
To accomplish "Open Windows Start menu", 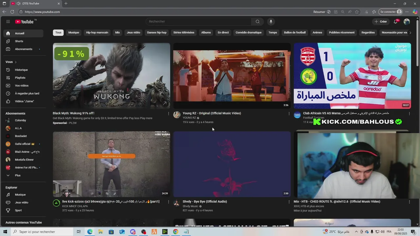I will pos(5,232).
